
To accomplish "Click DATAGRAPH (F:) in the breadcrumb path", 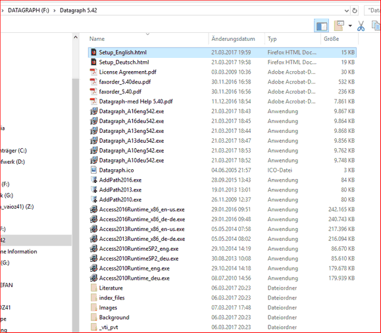I will [x=28, y=11].
